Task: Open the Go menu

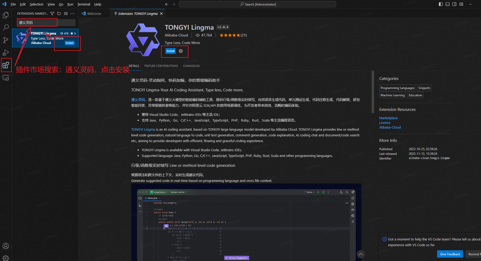Action: click(61, 4)
